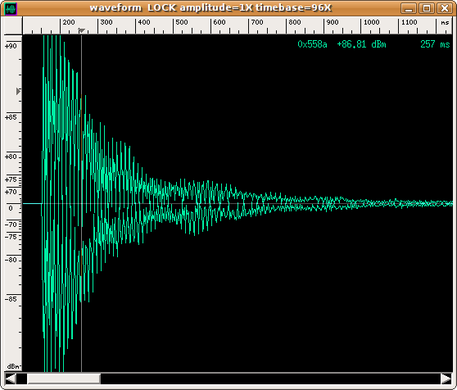This screenshot has width=457, height=390.
Task: Click the 0 level on amplitude axis
Action: click(x=11, y=208)
